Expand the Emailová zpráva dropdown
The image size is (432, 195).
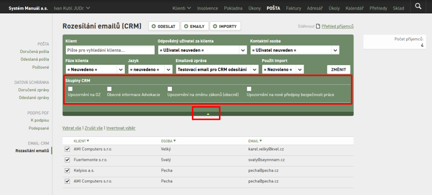[x=217, y=69]
